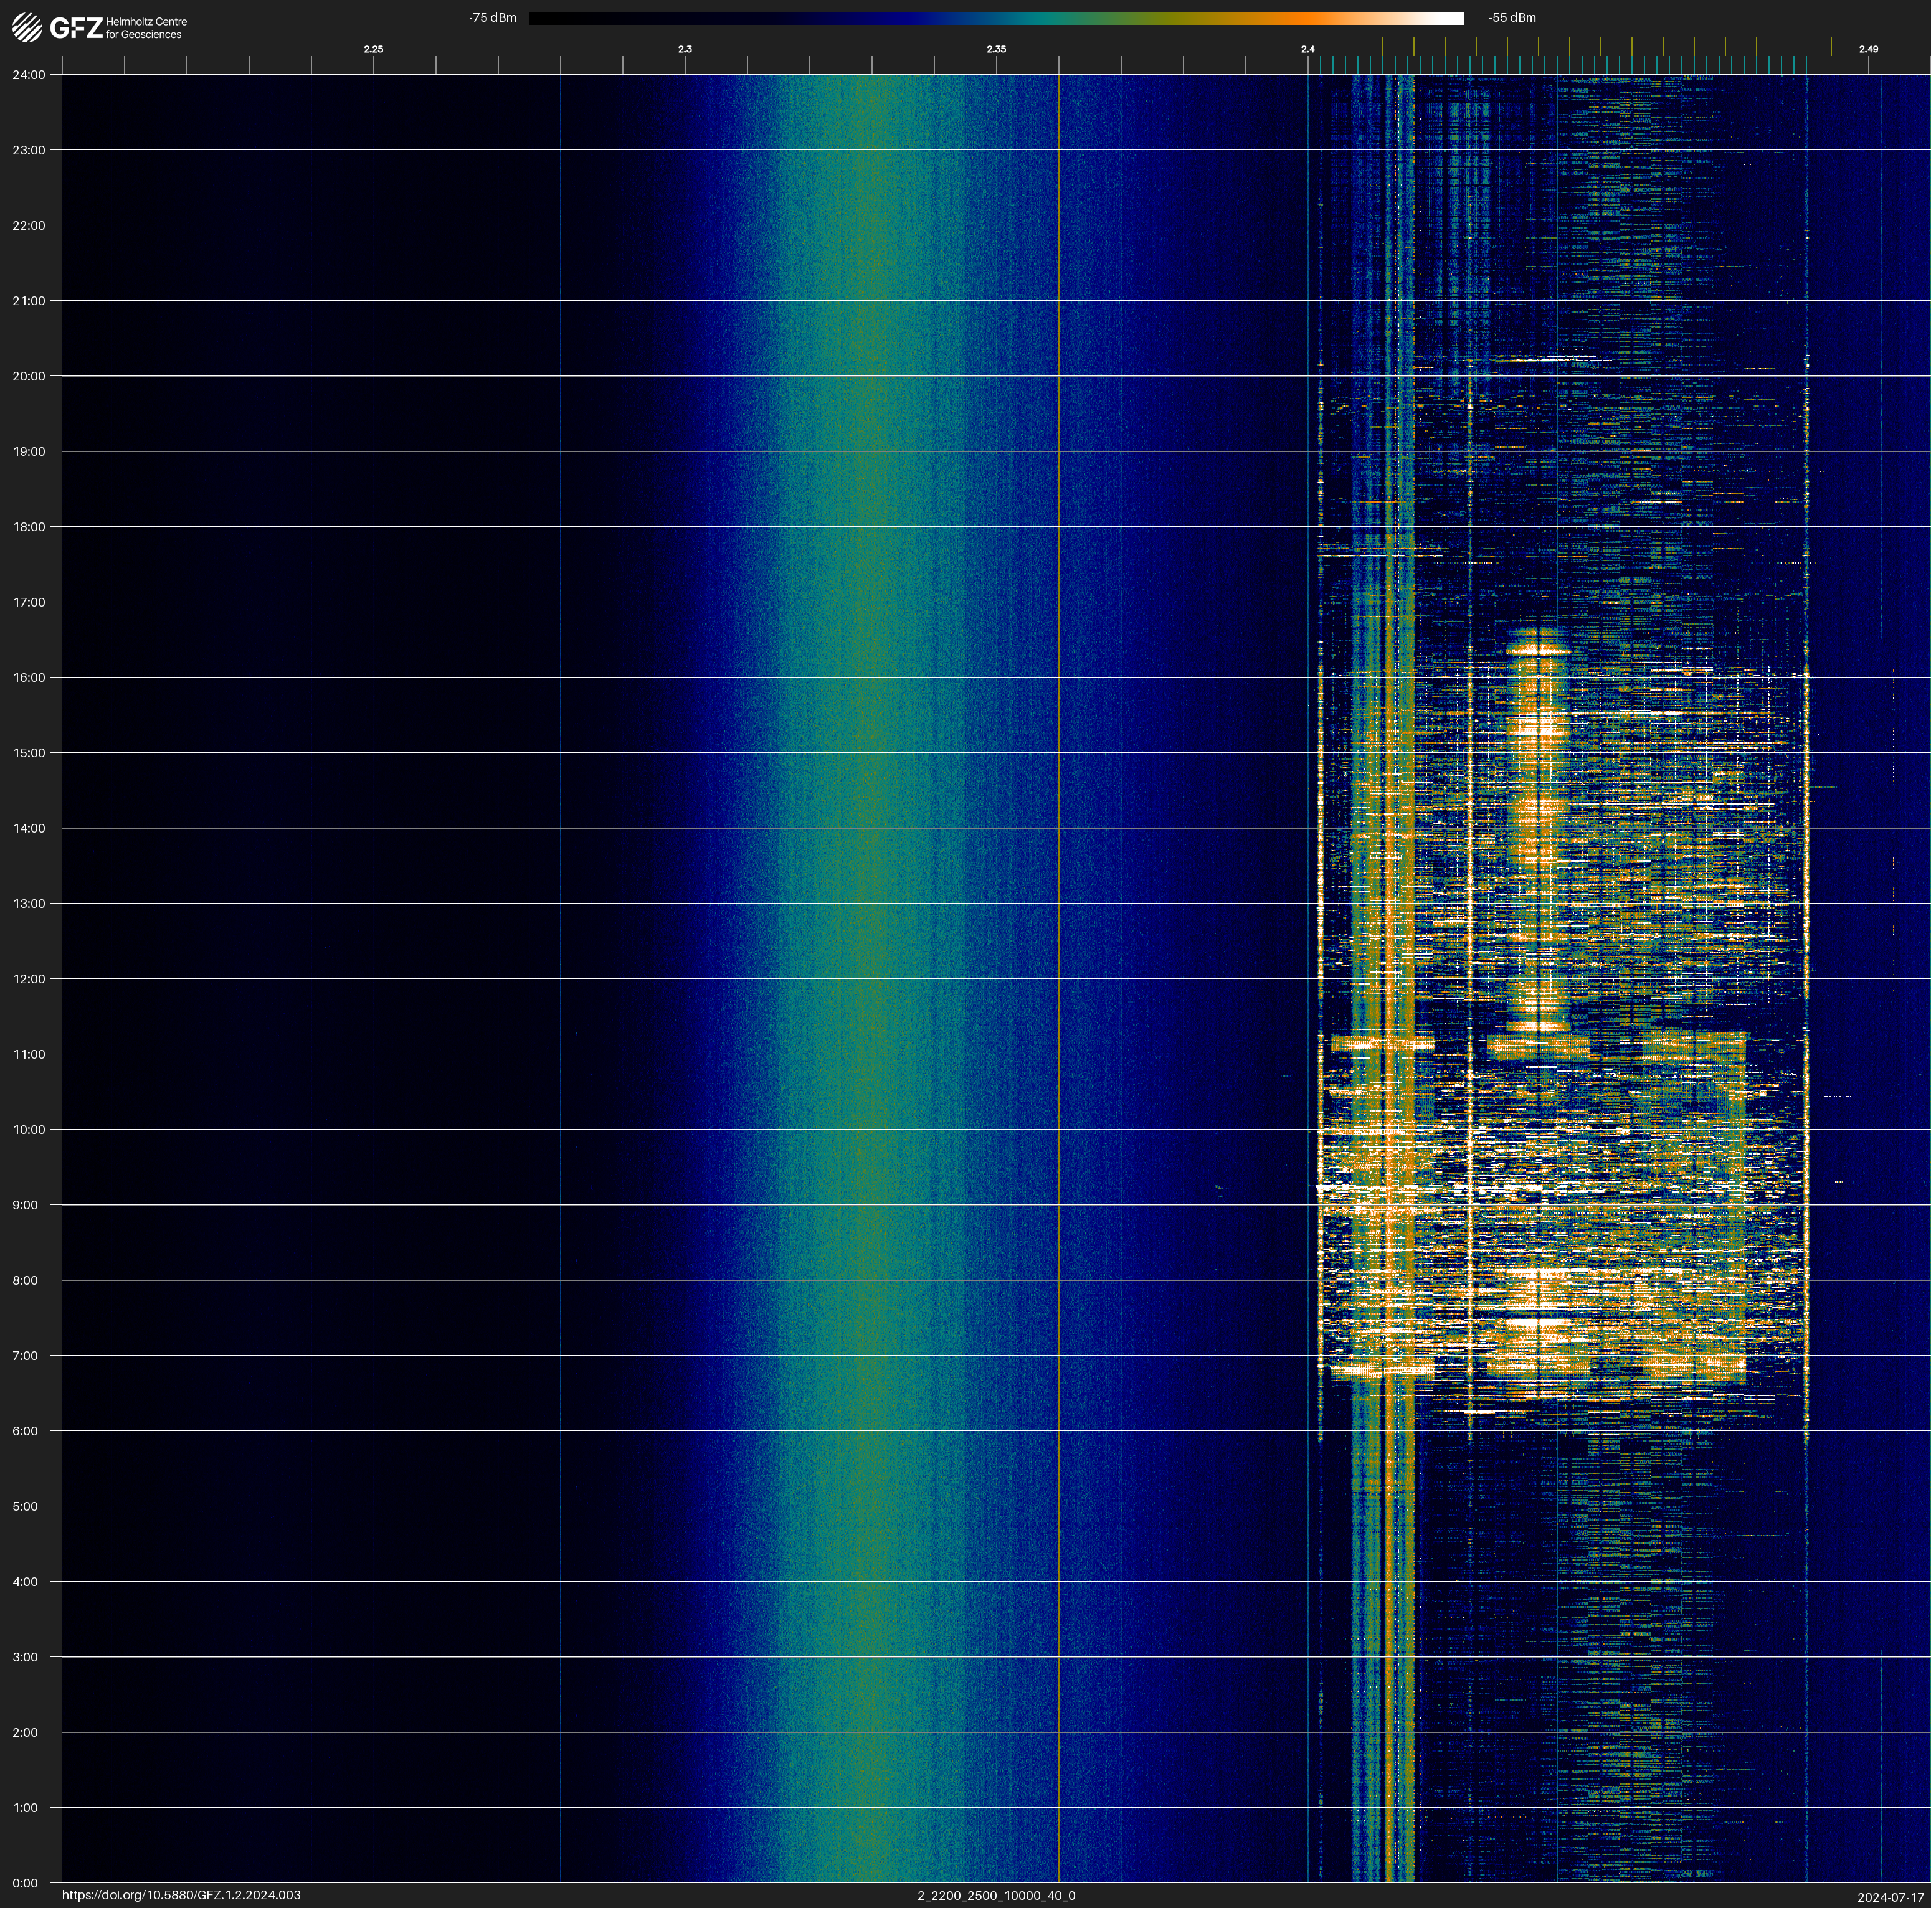Click the 18:00 time axis label

[x=29, y=526]
